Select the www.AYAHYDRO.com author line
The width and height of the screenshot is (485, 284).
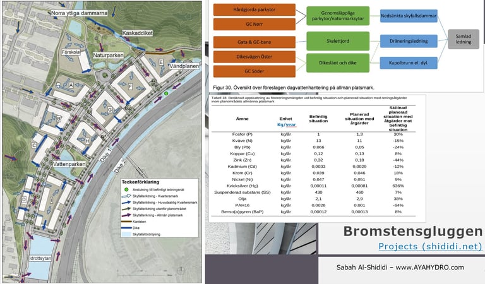[x=400, y=268]
